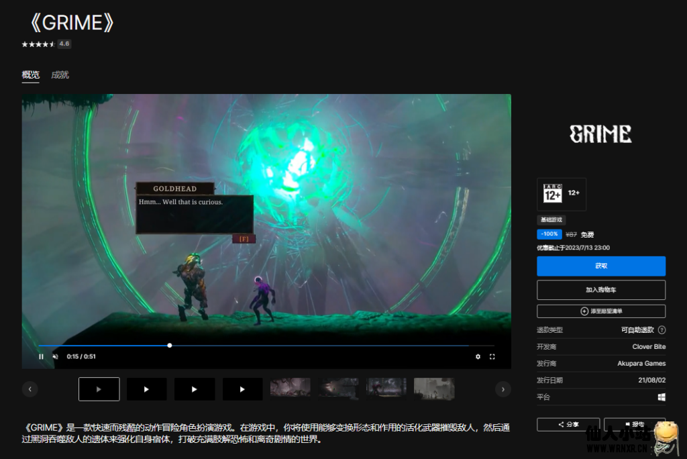
Task: Select the fourth video thumbnail
Action: [242, 389]
